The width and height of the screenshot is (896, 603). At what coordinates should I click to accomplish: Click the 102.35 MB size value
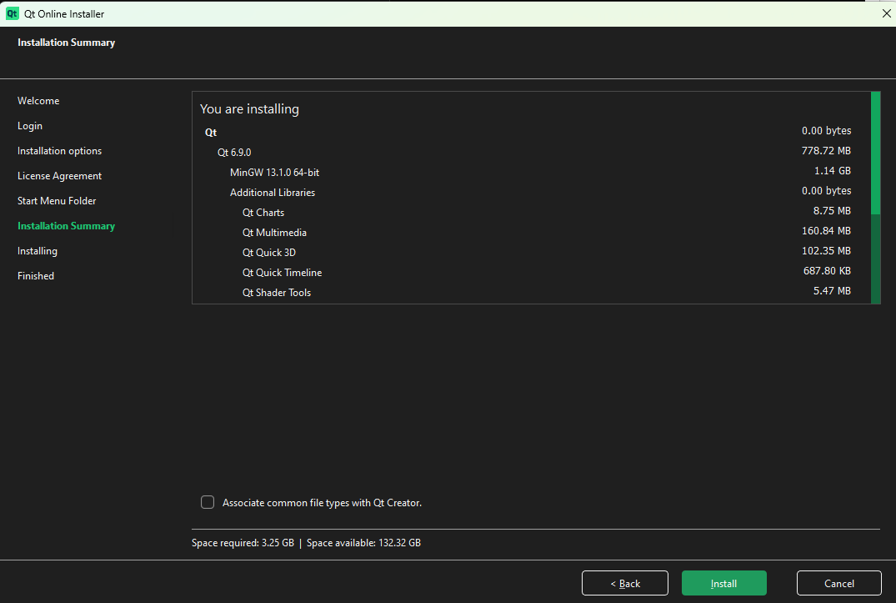(826, 251)
